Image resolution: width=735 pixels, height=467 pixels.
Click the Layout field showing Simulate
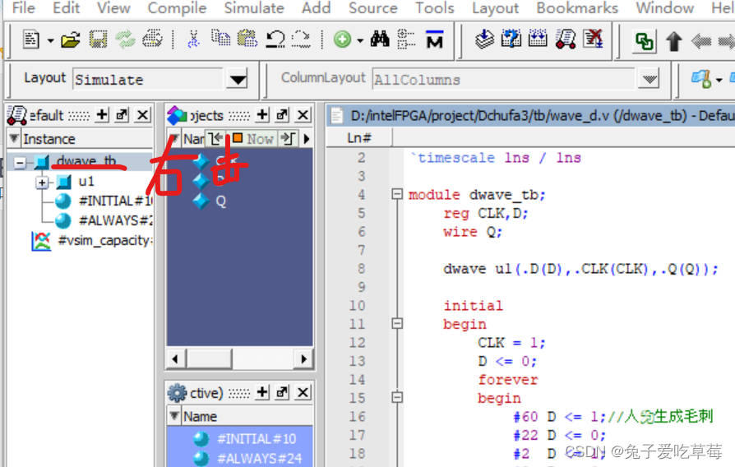click(x=148, y=80)
